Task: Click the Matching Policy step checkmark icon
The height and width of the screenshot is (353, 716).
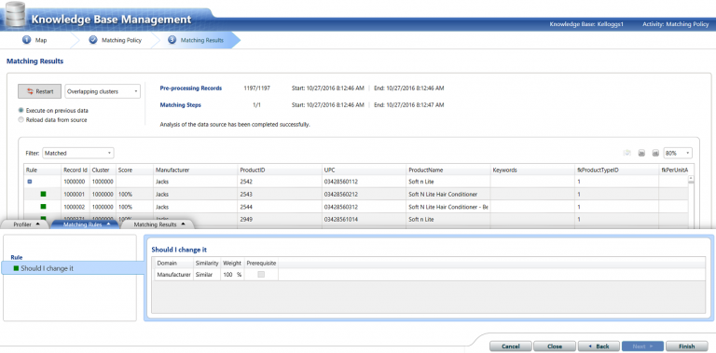Action: click(x=93, y=40)
